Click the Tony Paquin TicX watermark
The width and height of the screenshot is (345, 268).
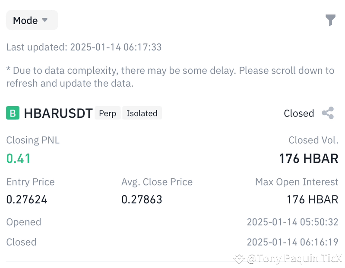(x=288, y=259)
